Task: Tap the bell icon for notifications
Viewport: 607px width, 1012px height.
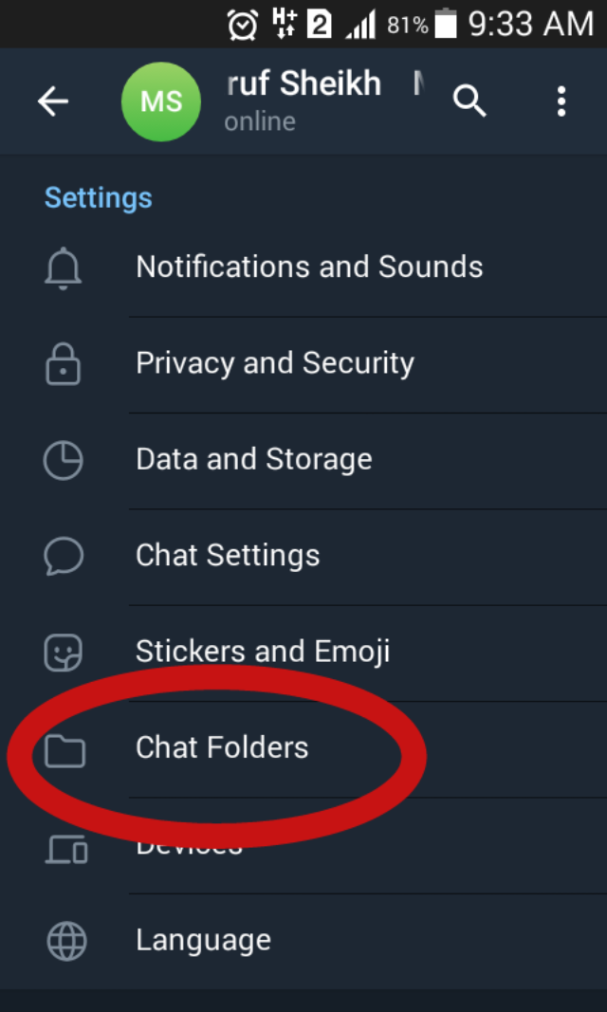Action: (x=64, y=268)
